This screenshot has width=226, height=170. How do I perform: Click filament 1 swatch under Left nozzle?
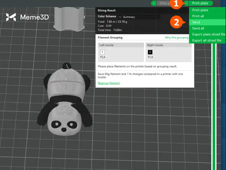pyautogui.click(x=103, y=52)
